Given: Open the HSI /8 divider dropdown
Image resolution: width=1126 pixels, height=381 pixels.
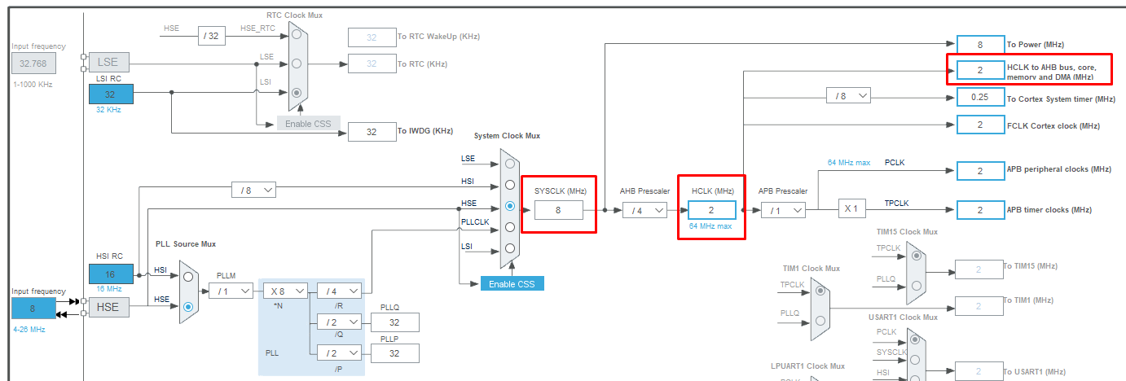Looking at the screenshot, I should [x=253, y=190].
